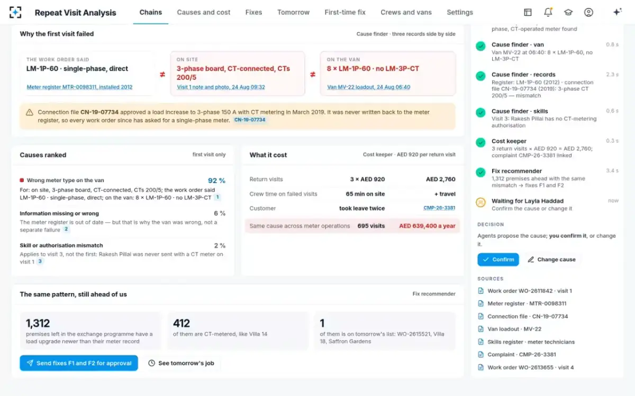Click the second not-equal sign before the van card
This screenshot has height=396, width=635.
click(x=313, y=74)
